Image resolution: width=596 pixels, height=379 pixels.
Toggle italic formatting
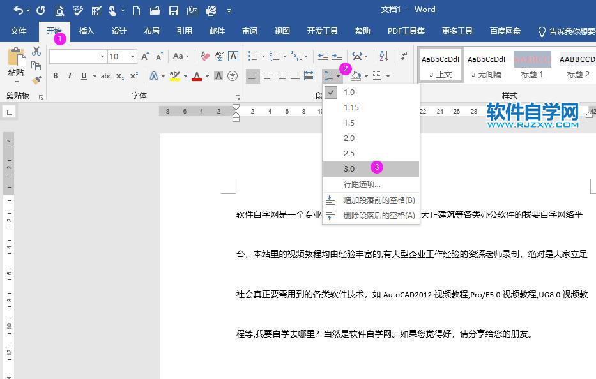(70, 75)
